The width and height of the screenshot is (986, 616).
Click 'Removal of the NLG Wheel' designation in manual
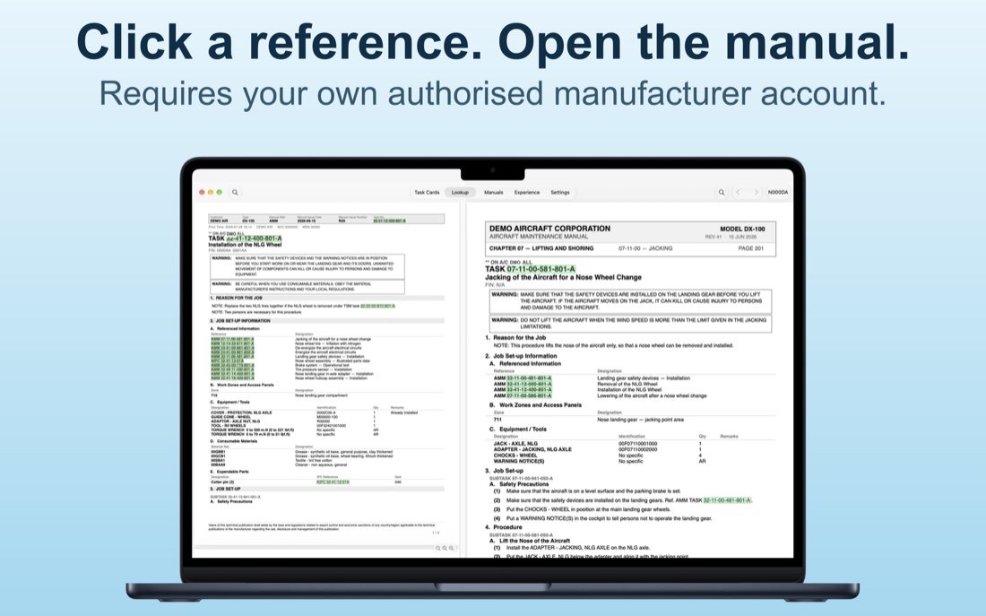(x=627, y=384)
